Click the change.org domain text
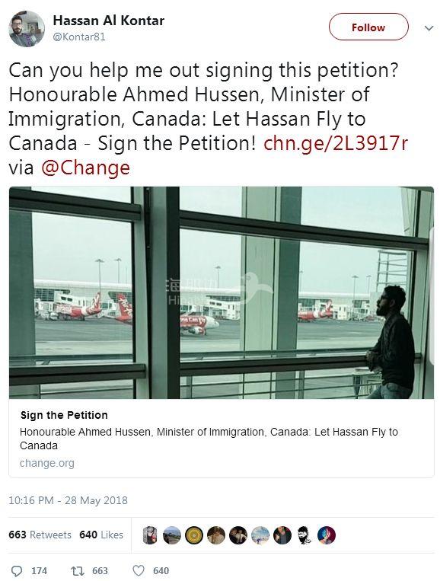 tap(47, 463)
